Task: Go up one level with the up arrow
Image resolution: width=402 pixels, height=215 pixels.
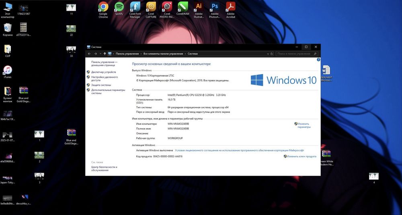Action: (105, 54)
